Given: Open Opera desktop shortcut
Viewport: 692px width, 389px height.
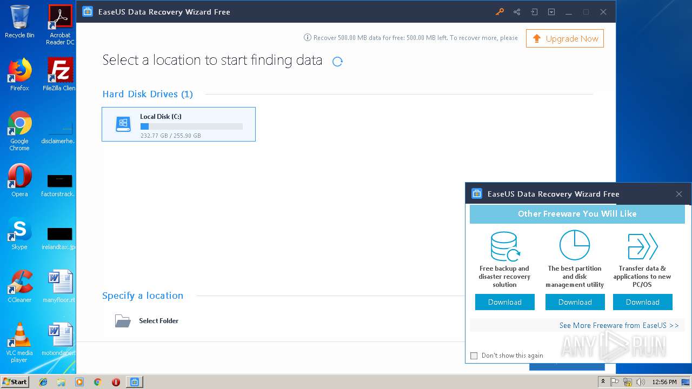Looking at the screenshot, I should pos(19,180).
